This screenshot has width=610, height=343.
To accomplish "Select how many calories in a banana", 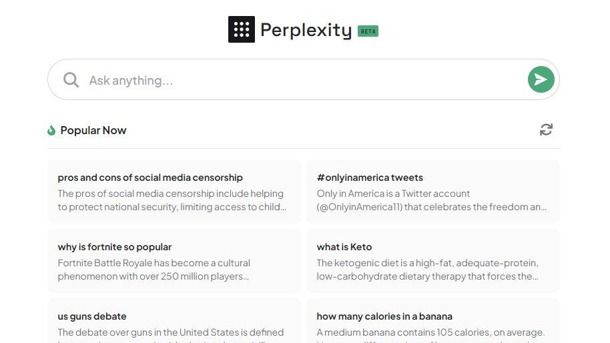I will (384, 316).
